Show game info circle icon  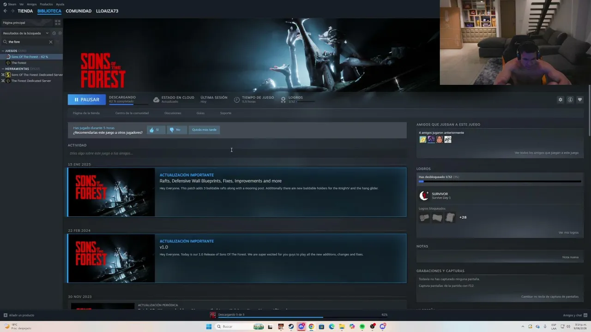tap(570, 100)
